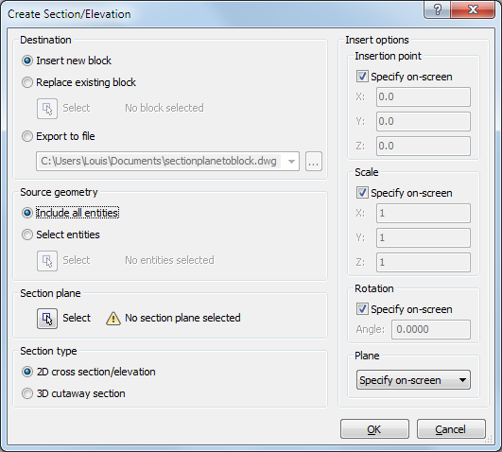Click the section plane Select icon button
The image size is (502, 452).
[x=47, y=319]
